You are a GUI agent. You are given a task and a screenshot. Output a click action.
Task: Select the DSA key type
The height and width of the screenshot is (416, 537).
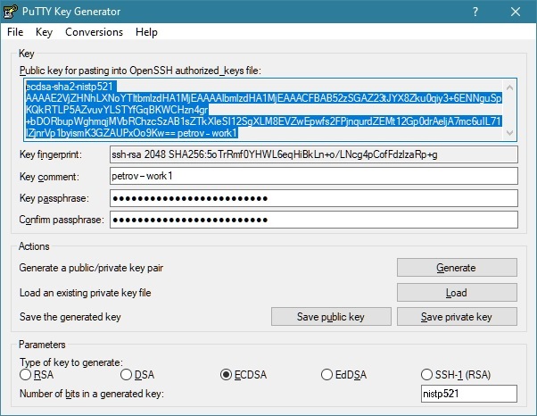pyautogui.click(x=137, y=375)
